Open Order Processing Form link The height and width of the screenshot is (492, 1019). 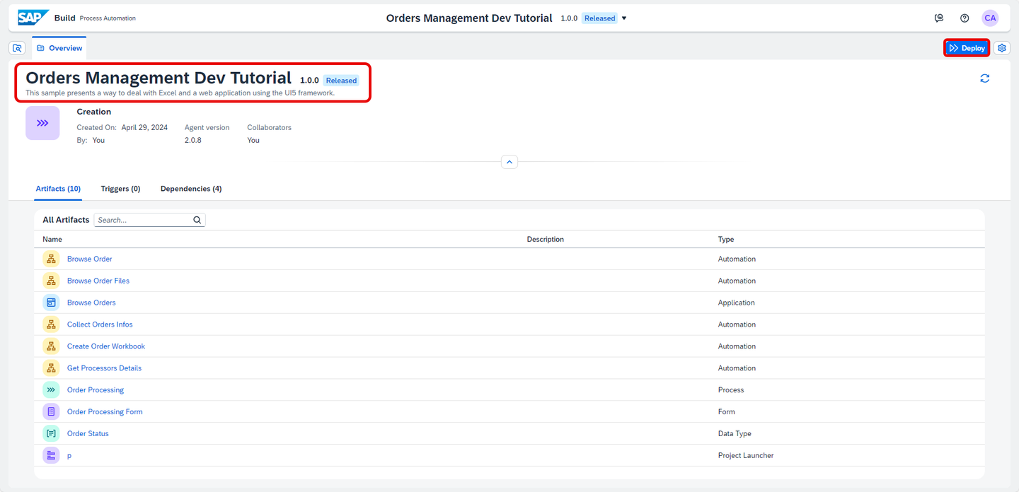(x=105, y=412)
